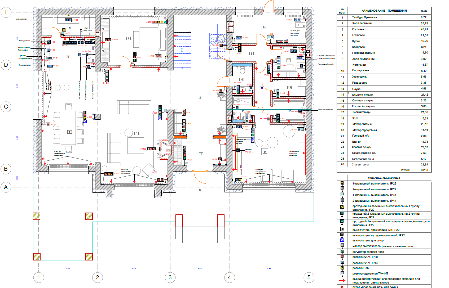Click room number tag 3 in the living room
The width and height of the screenshot is (449, 288).
click(137, 133)
